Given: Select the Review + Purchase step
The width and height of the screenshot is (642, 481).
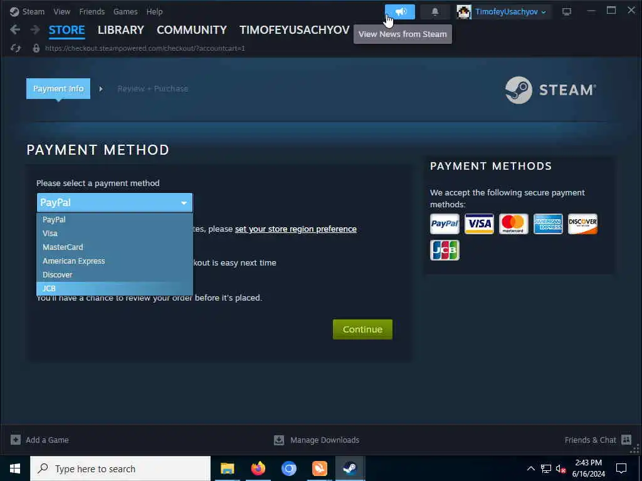Looking at the screenshot, I should (x=153, y=88).
